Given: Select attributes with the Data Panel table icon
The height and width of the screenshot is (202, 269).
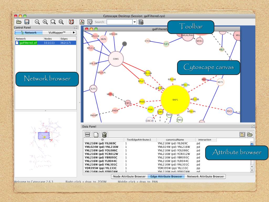Looking at the screenshot, I should (88, 134).
